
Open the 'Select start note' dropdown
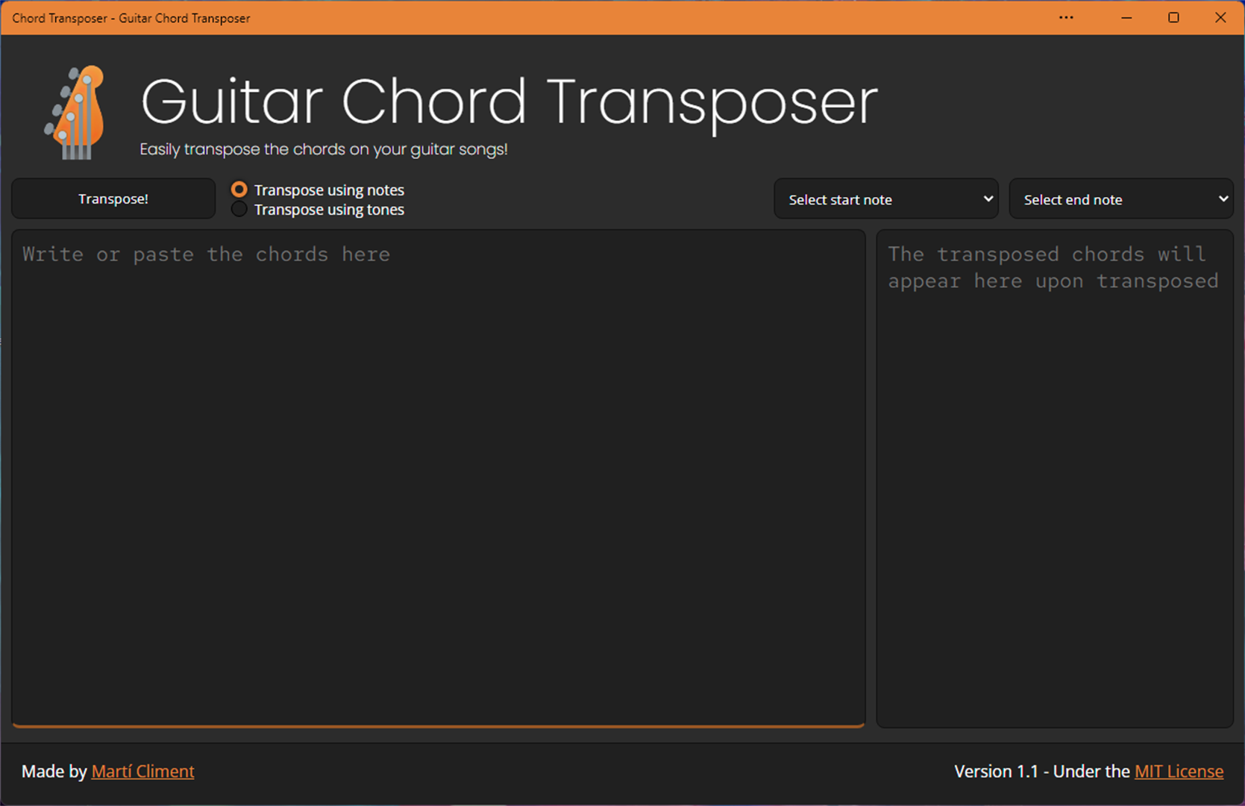[x=885, y=199]
